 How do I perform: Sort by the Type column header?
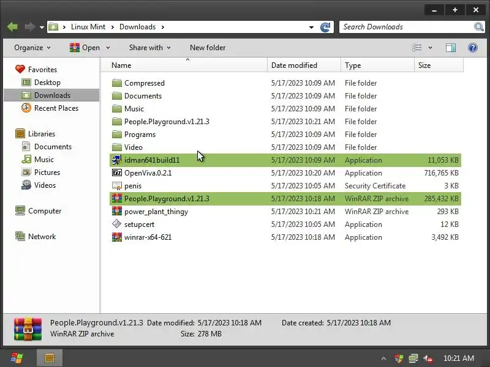(377, 65)
